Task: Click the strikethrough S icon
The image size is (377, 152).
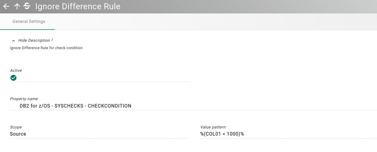Action: click(x=27, y=6)
